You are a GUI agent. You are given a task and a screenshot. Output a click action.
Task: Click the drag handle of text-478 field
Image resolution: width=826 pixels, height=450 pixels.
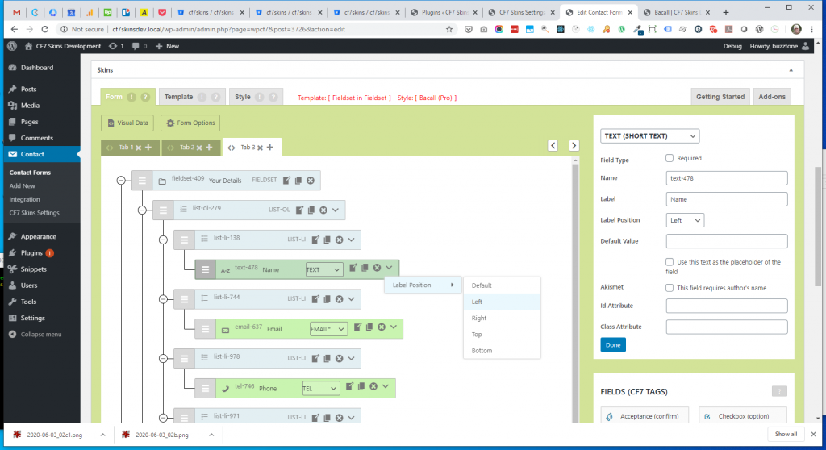(205, 269)
